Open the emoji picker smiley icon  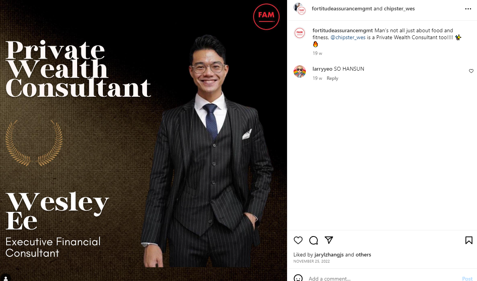point(298,278)
